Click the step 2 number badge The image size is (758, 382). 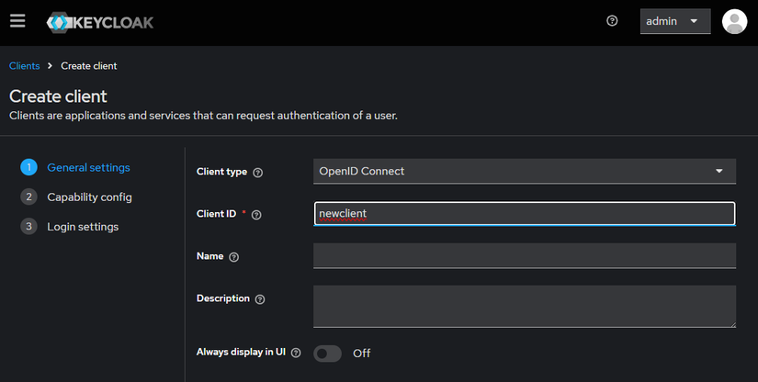[28, 197]
